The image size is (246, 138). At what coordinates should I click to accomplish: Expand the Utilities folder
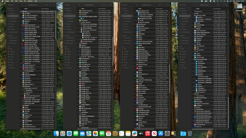coord(194,55)
